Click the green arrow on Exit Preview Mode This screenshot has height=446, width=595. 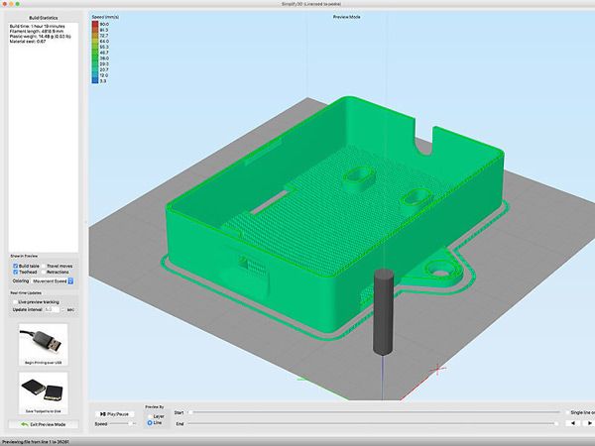24,423
